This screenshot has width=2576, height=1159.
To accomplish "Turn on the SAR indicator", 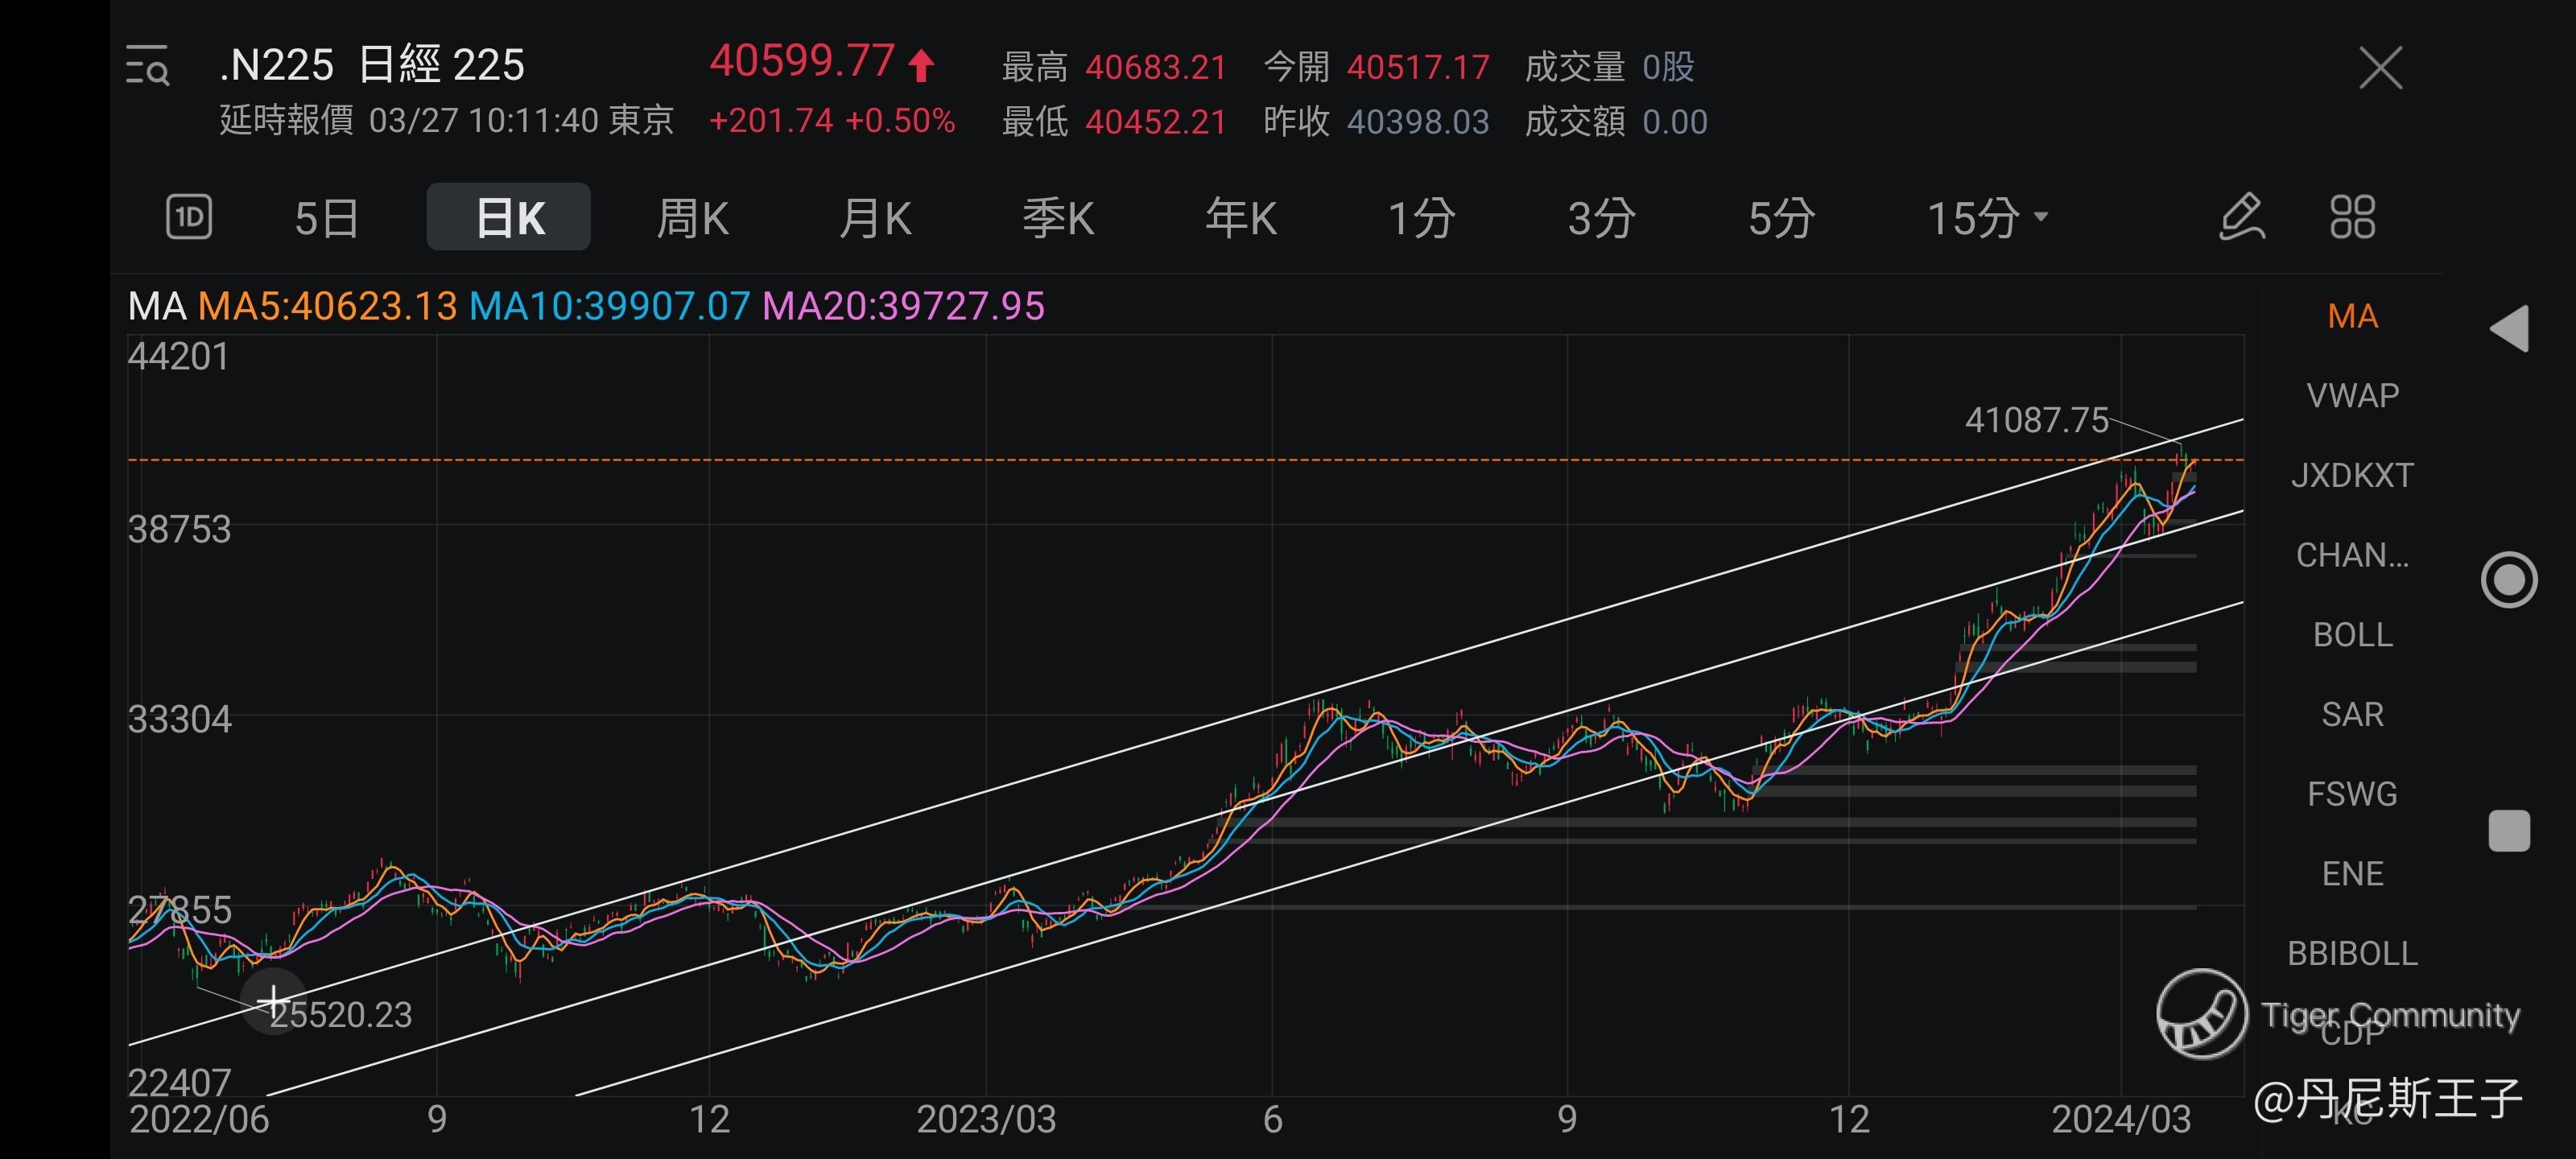I will point(2352,714).
